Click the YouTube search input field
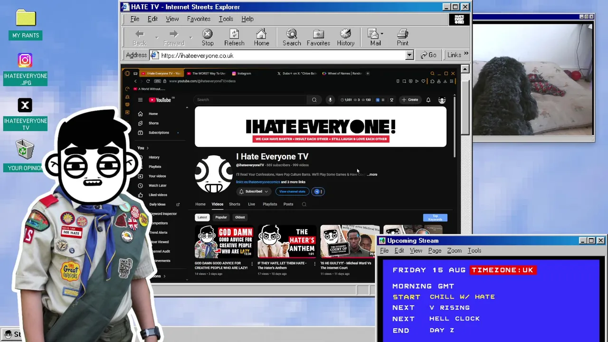The image size is (608, 342). point(250,100)
